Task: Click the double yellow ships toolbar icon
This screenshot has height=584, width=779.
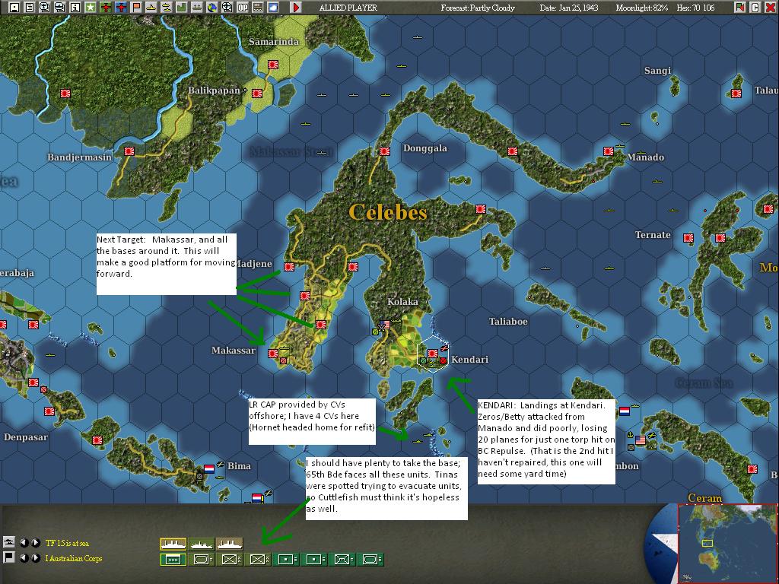Action: (x=167, y=7)
